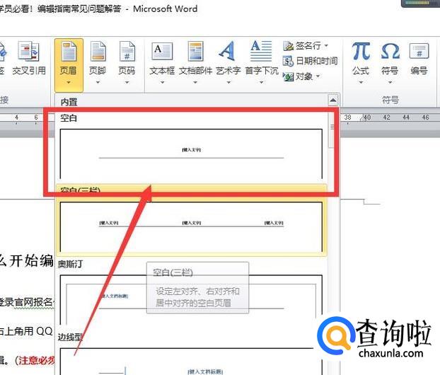Choose the 空白(三栏) three-column header thumbnail
440x375 pixels.
tap(191, 227)
